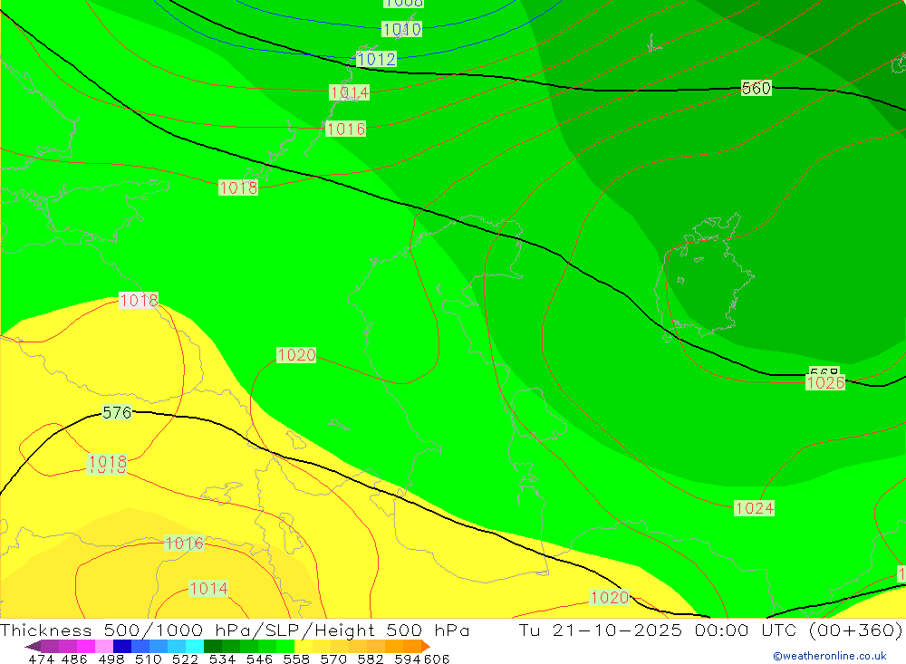Click the legend value 606

click(x=437, y=659)
